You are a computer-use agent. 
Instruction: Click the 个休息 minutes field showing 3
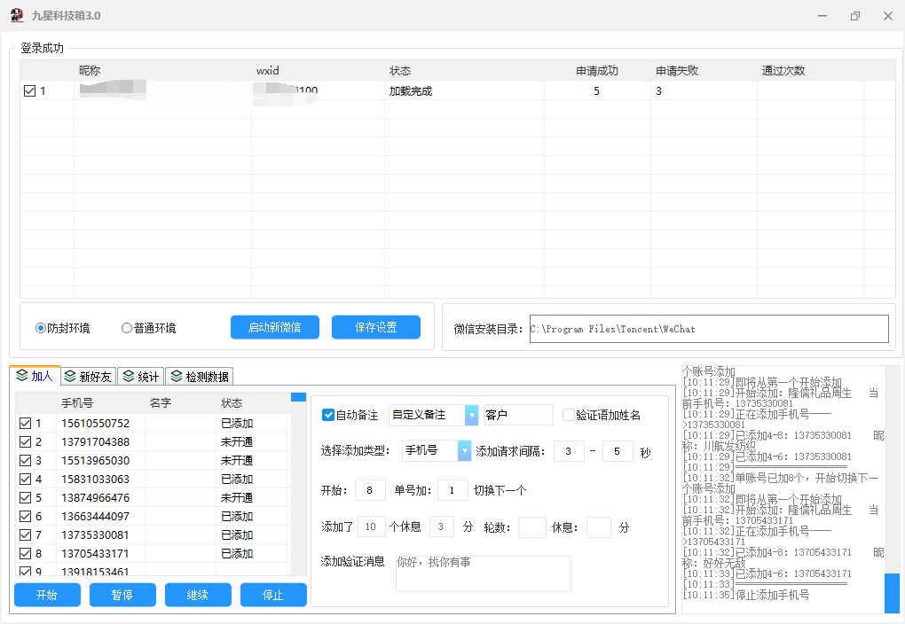click(x=442, y=526)
